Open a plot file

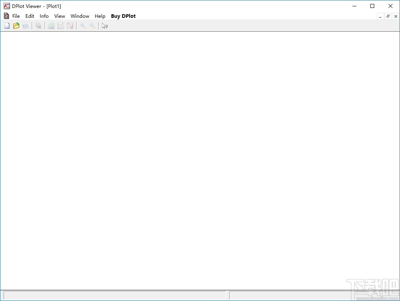pyautogui.click(x=16, y=25)
